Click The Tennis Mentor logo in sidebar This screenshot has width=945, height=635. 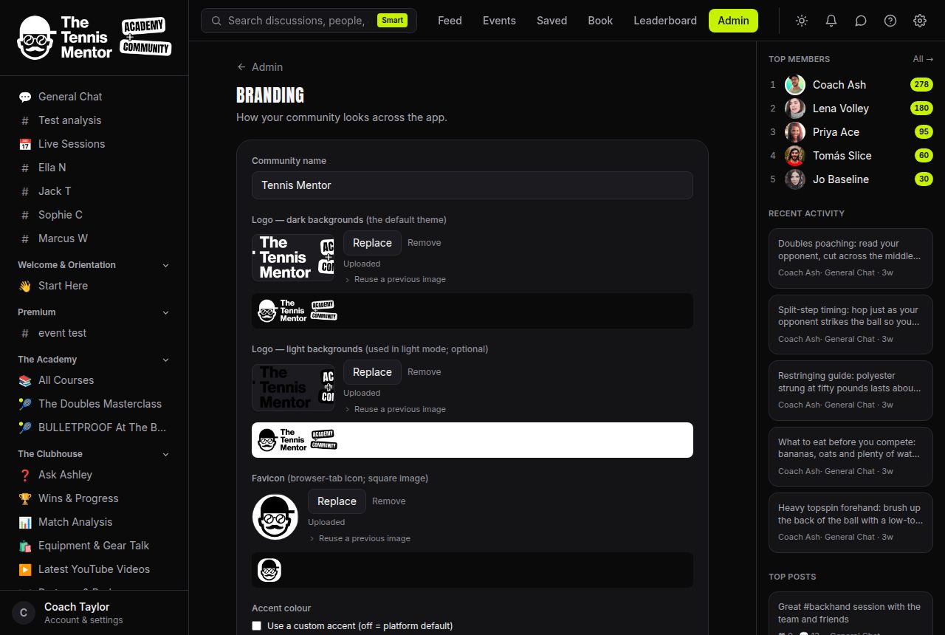[94, 38]
